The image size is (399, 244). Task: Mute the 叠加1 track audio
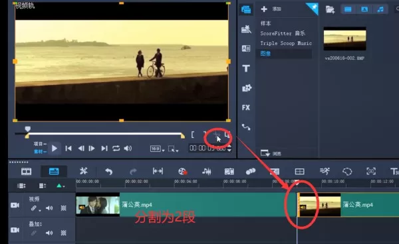click(x=49, y=233)
